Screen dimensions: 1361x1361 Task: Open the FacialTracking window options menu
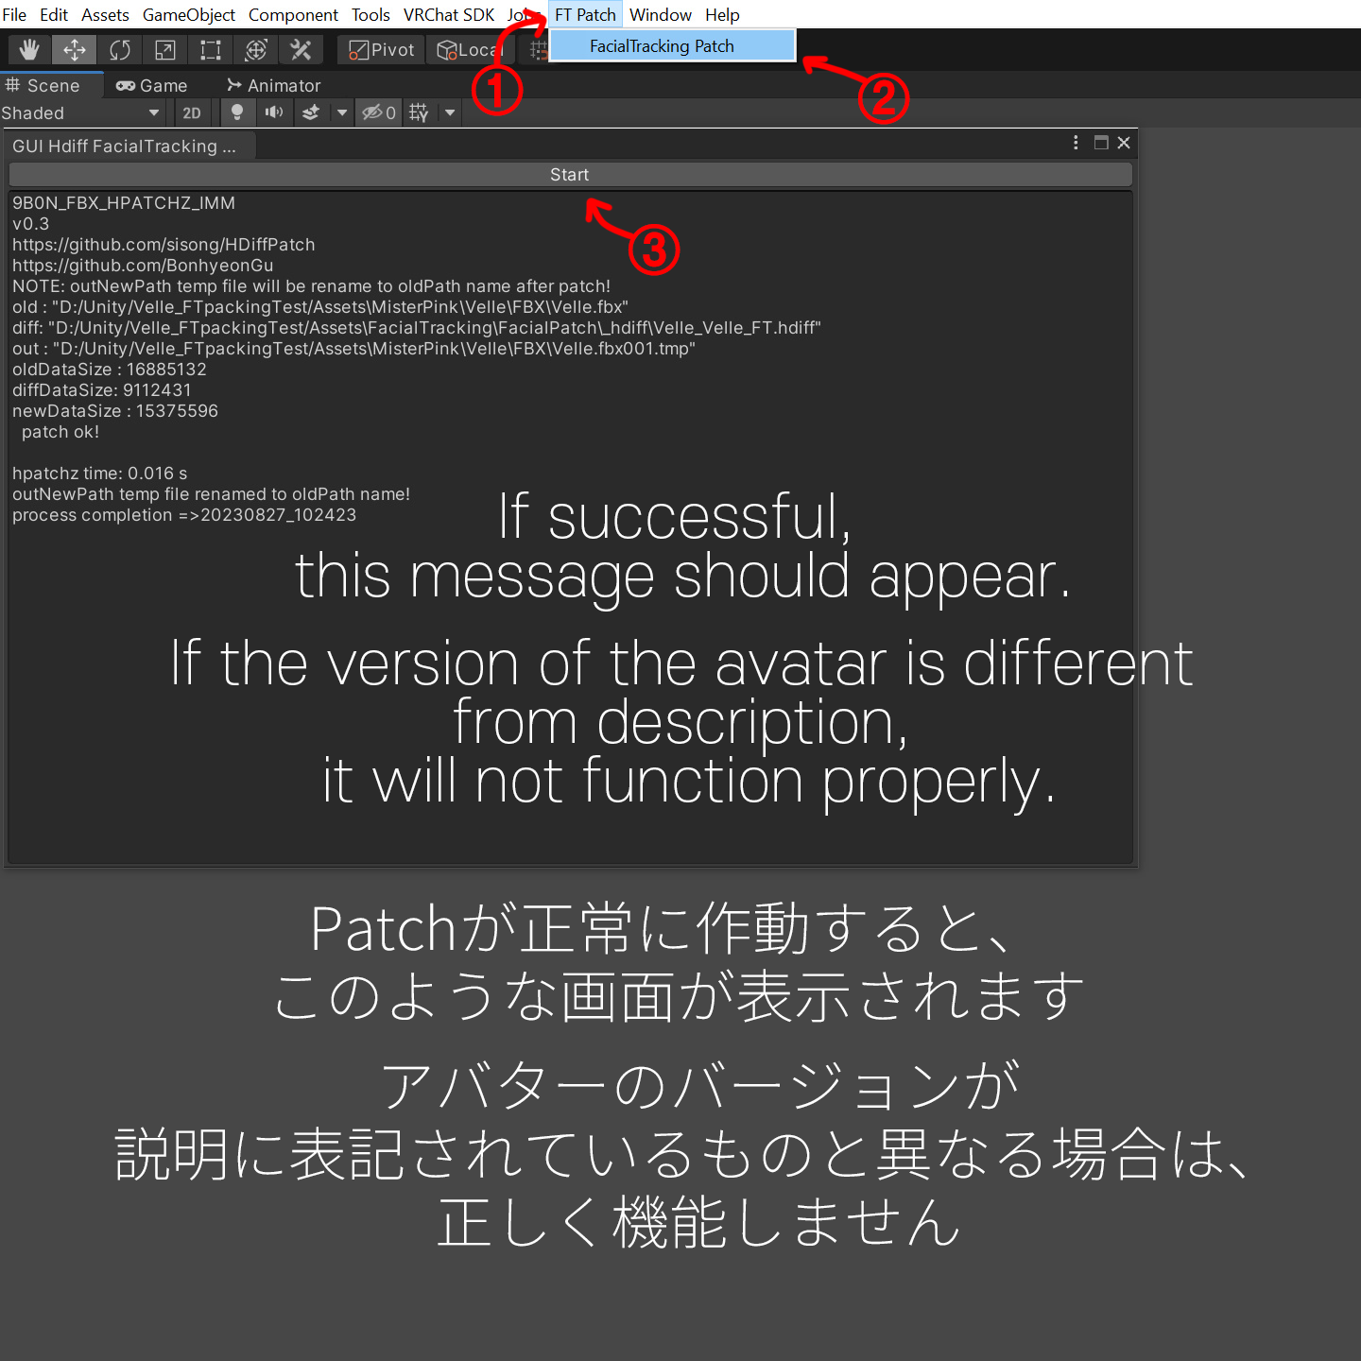point(1076,143)
